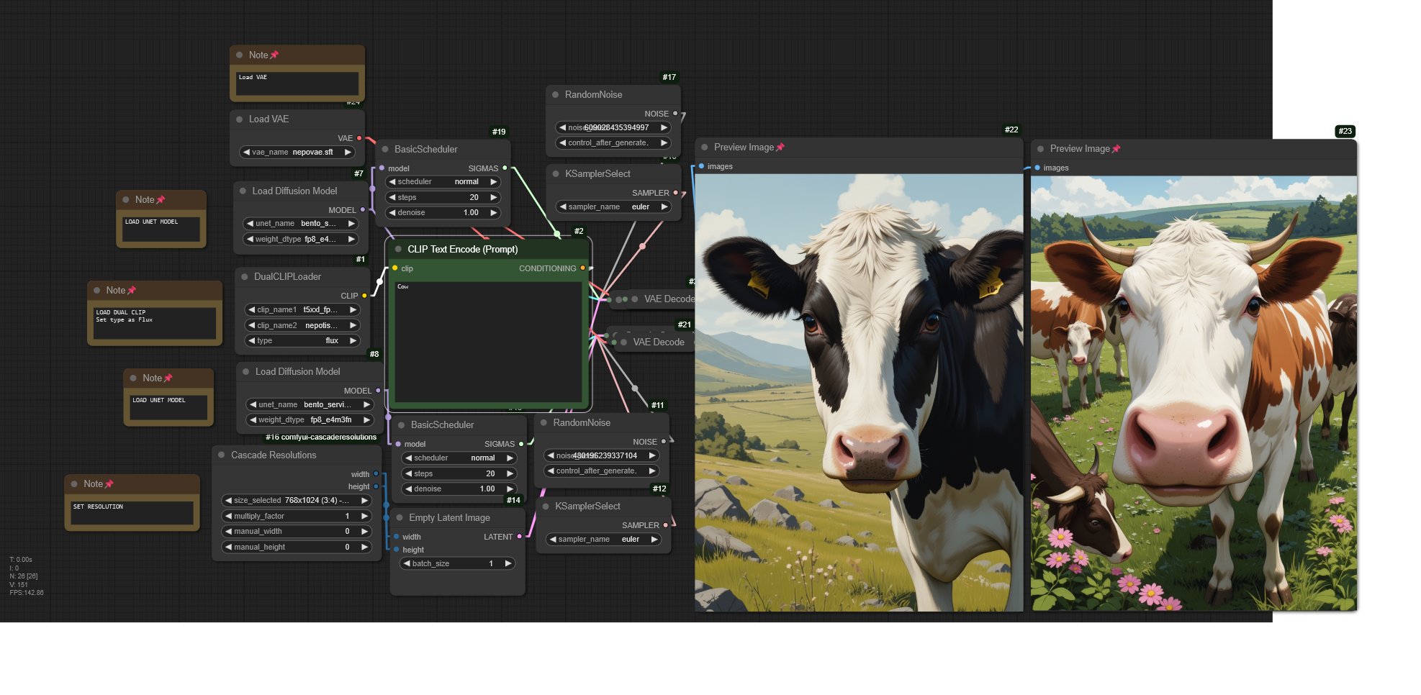This screenshot has height=695, width=1421.
Task: Select the next vae_name with its right arrow
Action: (348, 152)
